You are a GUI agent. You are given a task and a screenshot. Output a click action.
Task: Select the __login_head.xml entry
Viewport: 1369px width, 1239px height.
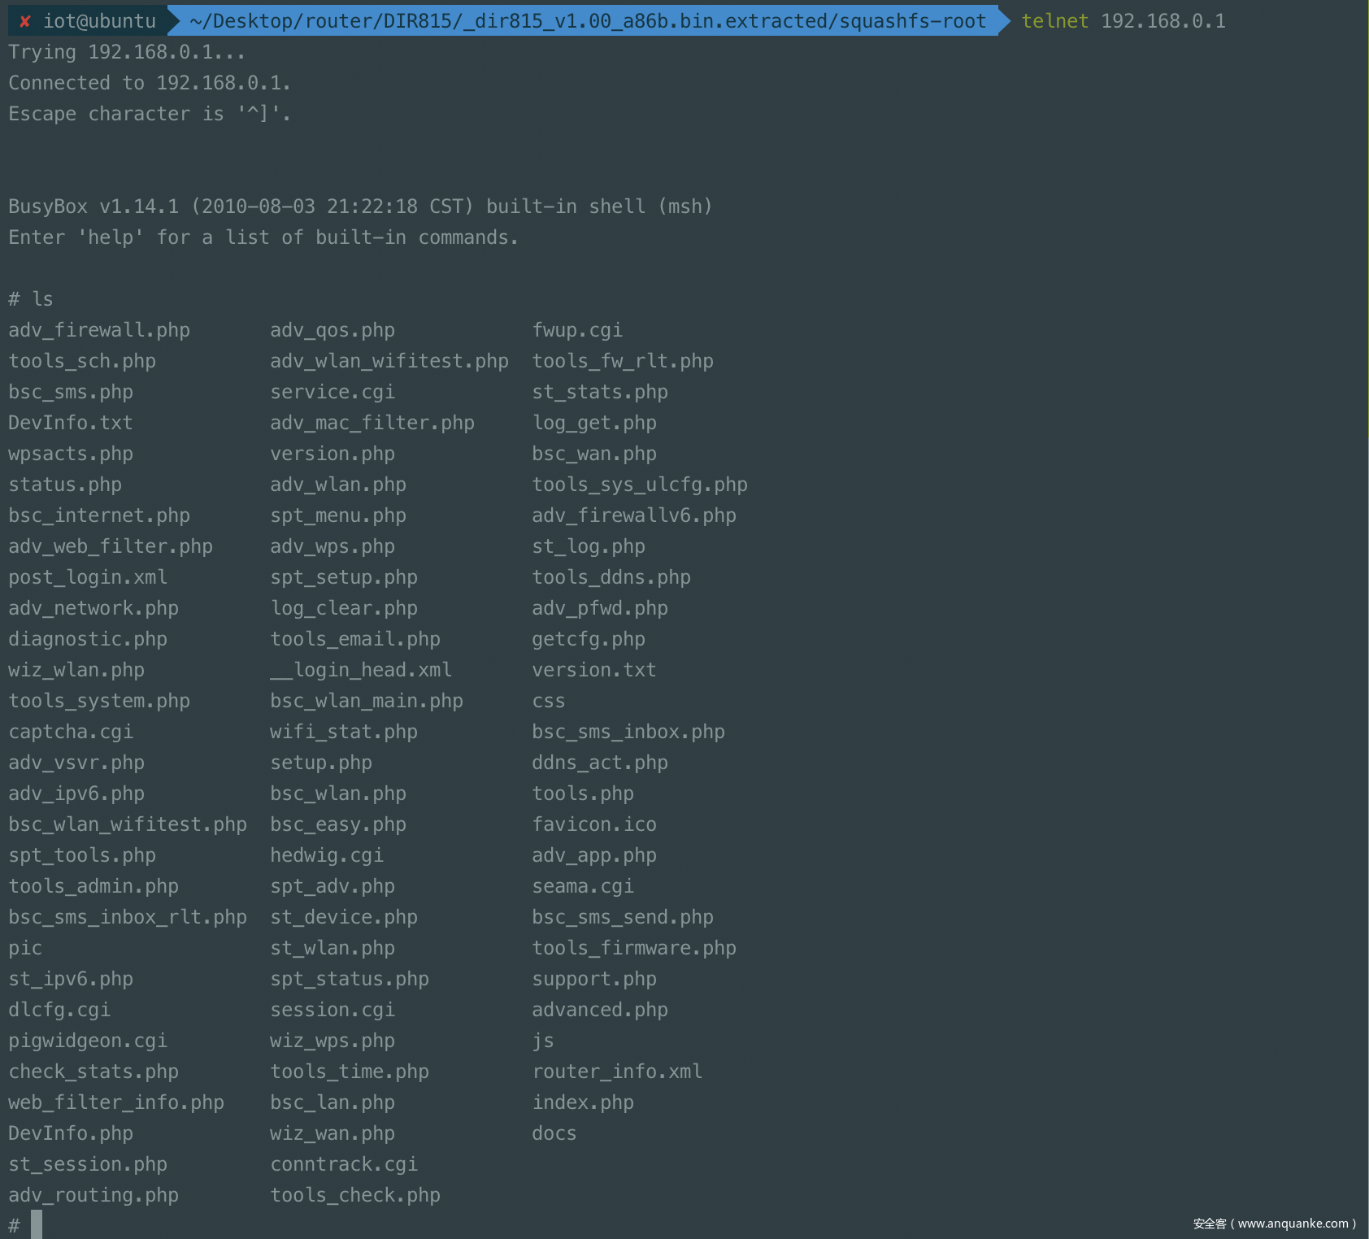click(361, 670)
